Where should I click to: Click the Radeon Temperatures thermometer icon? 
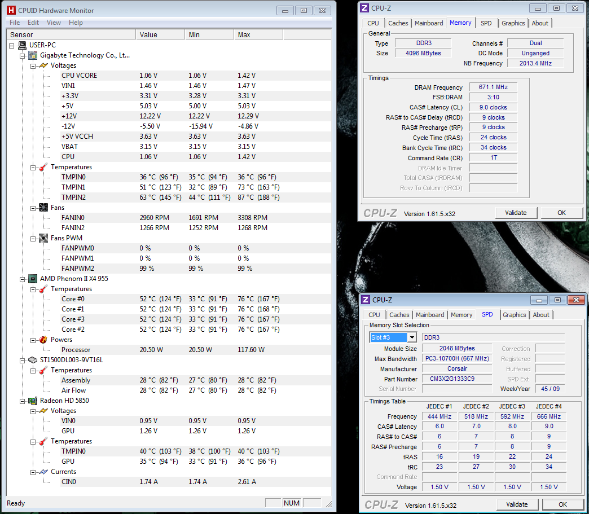[x=43, y=441]
